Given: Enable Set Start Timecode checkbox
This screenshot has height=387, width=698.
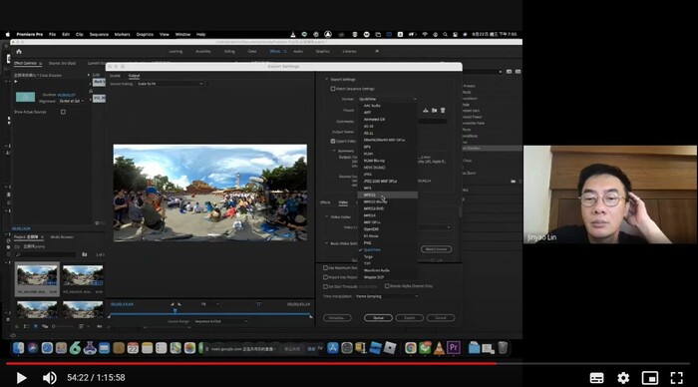Looking at the screenshot, I should 325,287.
